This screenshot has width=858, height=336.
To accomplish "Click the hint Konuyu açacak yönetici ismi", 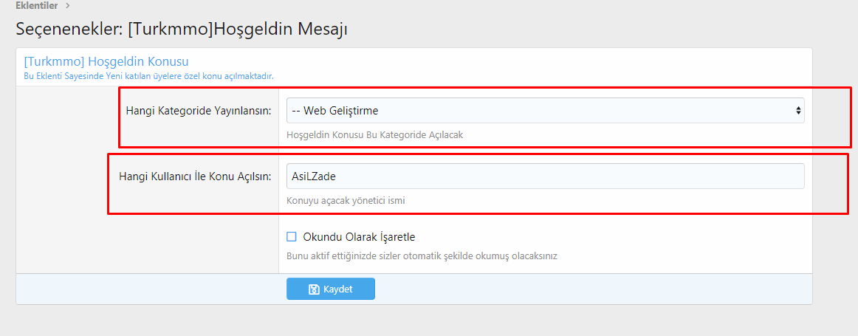I will (346, 201).
